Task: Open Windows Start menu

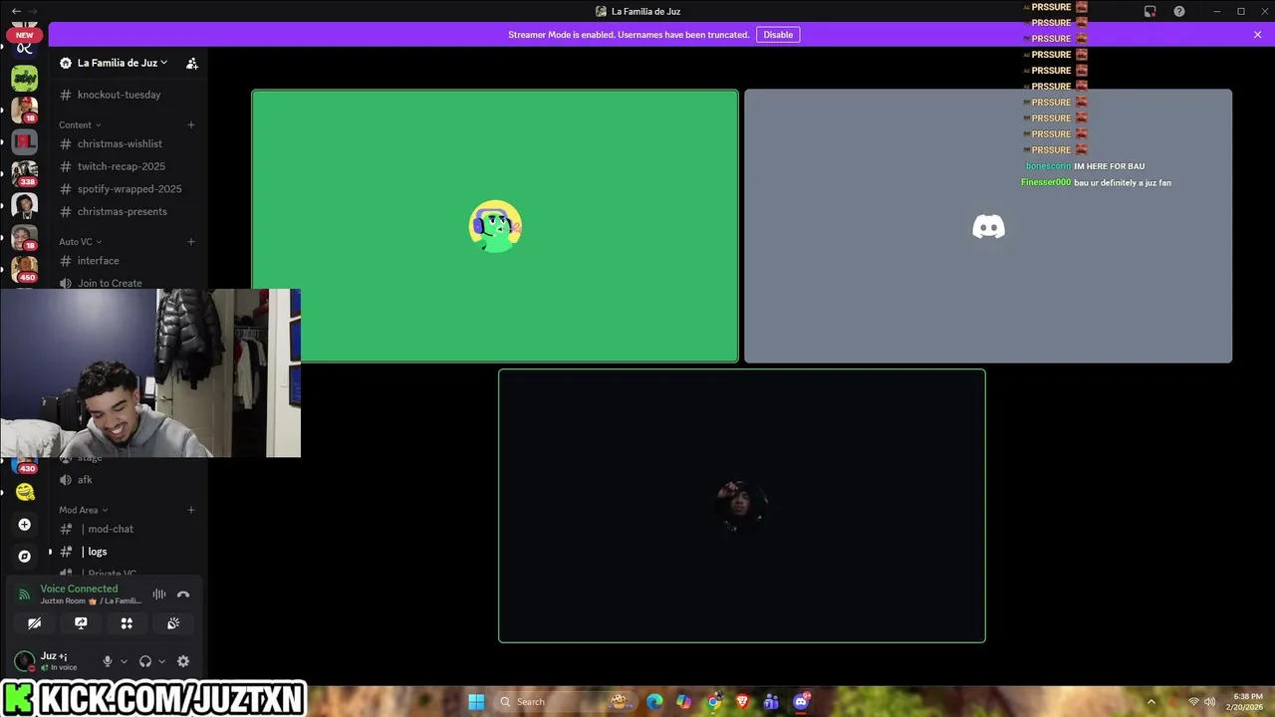Action: tap(476, 702)
